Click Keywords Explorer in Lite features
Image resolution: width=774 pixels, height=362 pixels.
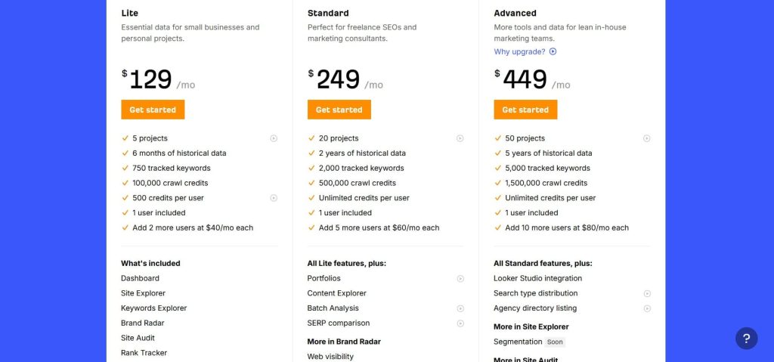coord(153,308)
